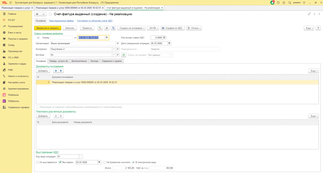Image resolution: width=323 pixels, height=173 pixels.
Task: Expand the 'Создать на основании' dropdown
Action: (x=132, y=28)
